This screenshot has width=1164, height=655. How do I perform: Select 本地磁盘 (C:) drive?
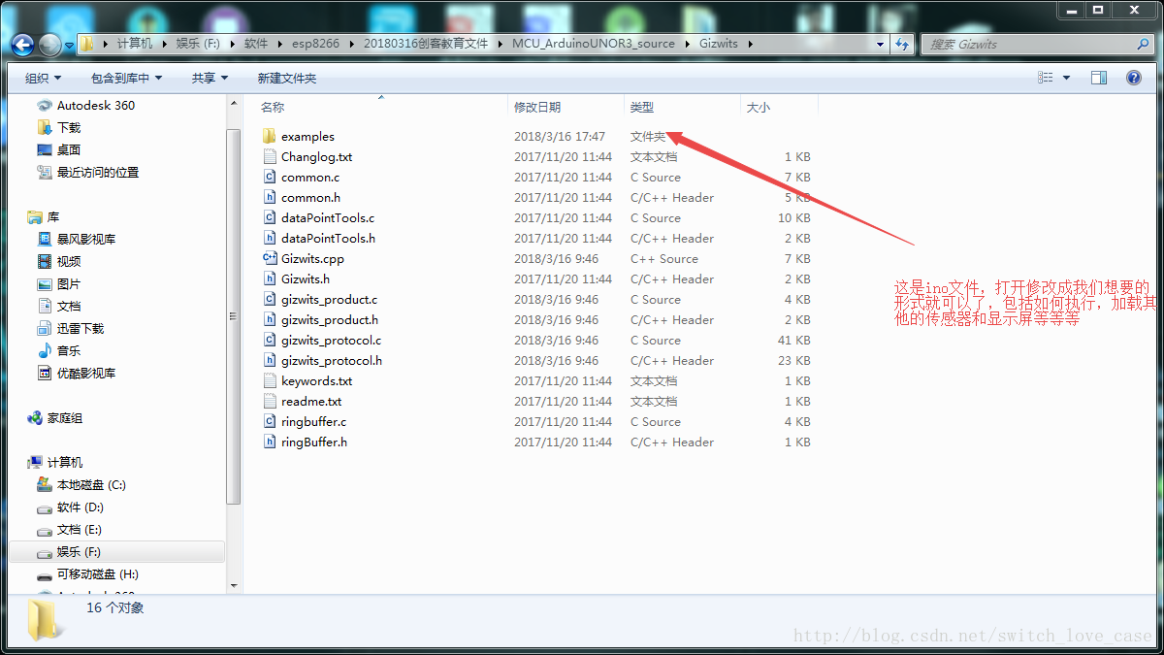click(x=81, y=484)
